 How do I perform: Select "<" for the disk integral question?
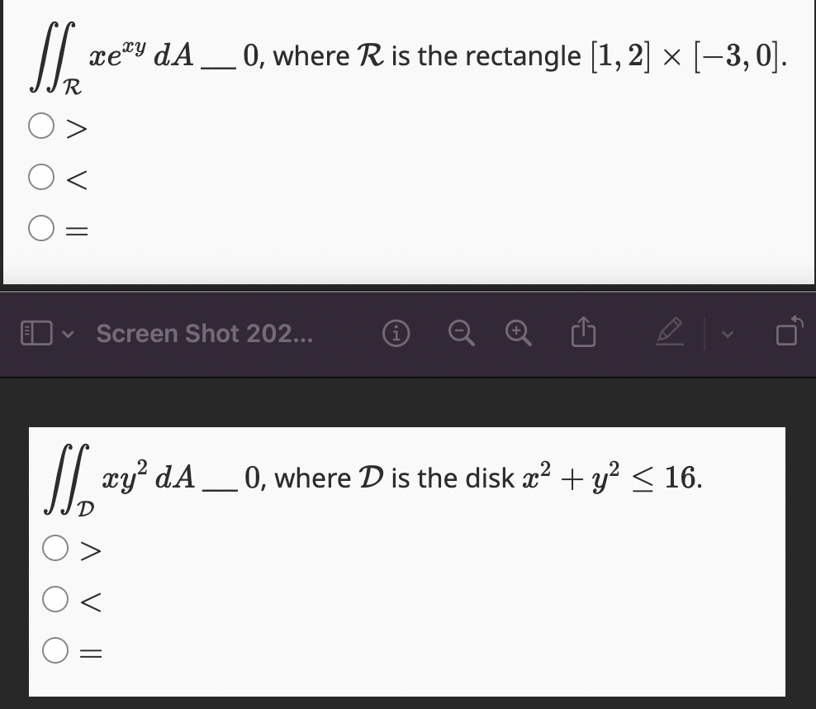tap(56, 601)
